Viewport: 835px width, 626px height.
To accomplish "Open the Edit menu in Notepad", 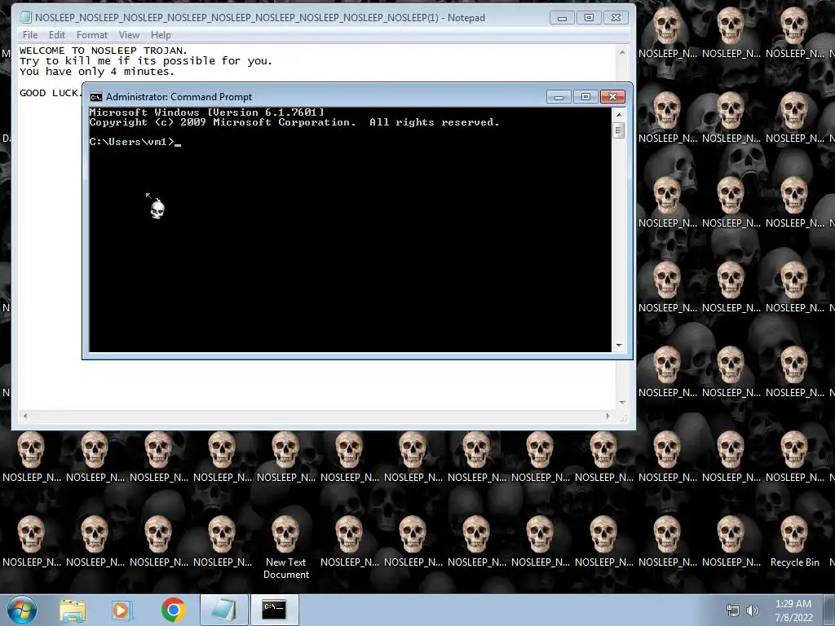I will (56, 35).
